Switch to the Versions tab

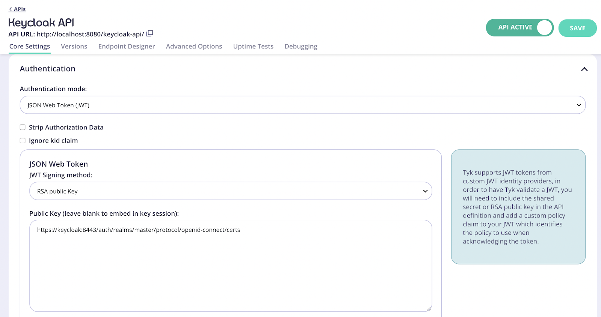click(x=74, y=47)
